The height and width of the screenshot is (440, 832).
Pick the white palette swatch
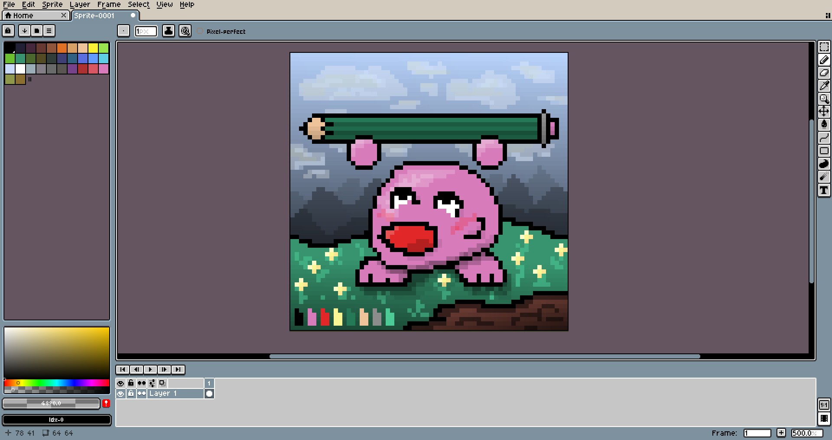point(20,69)
